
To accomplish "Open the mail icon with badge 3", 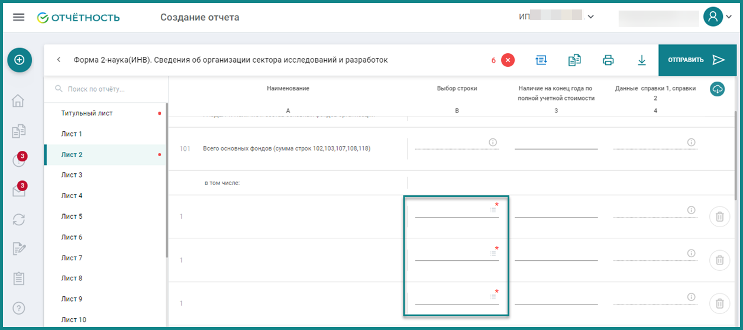I will click(x=19, y=190).
